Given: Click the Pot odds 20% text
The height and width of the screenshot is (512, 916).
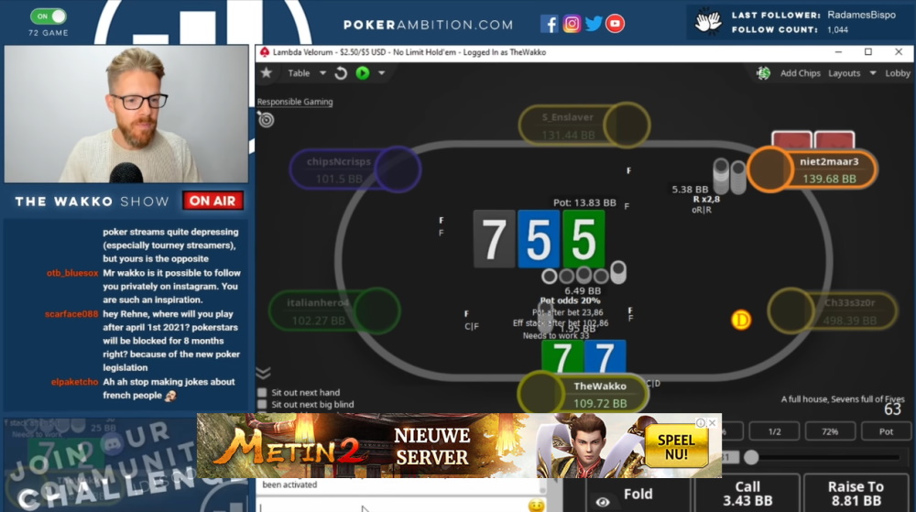Looking at the screenshot, I should pyautogui.click(x=570, y=300).
